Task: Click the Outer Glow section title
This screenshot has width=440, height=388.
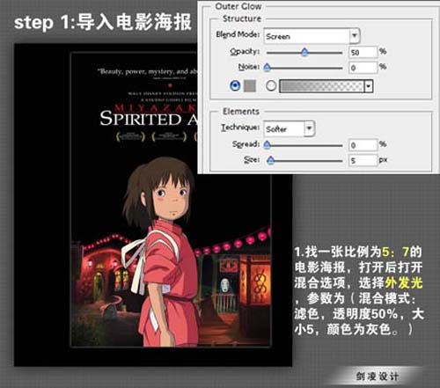Action: [238, 6]
